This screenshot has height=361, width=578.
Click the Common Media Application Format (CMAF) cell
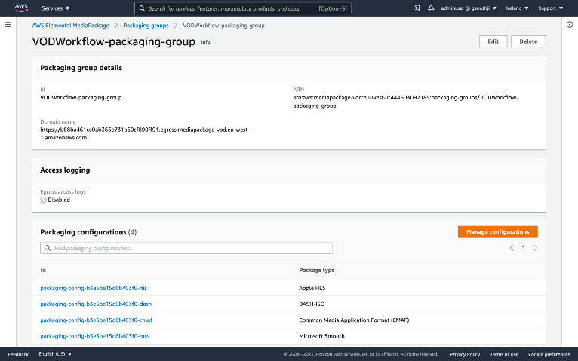tap(354, 320)
